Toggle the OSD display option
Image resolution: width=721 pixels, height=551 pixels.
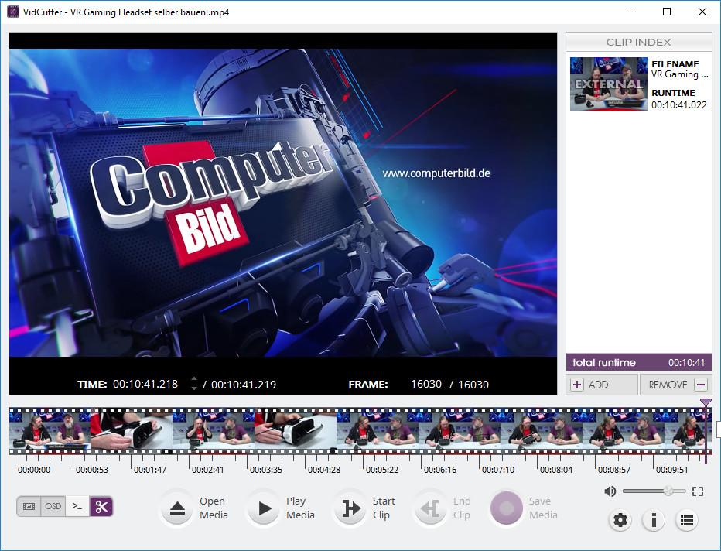[x=53, y=506]
